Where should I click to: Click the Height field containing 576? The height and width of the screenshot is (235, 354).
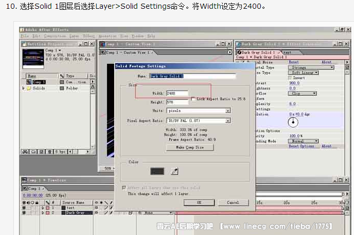tap(177, 102)
